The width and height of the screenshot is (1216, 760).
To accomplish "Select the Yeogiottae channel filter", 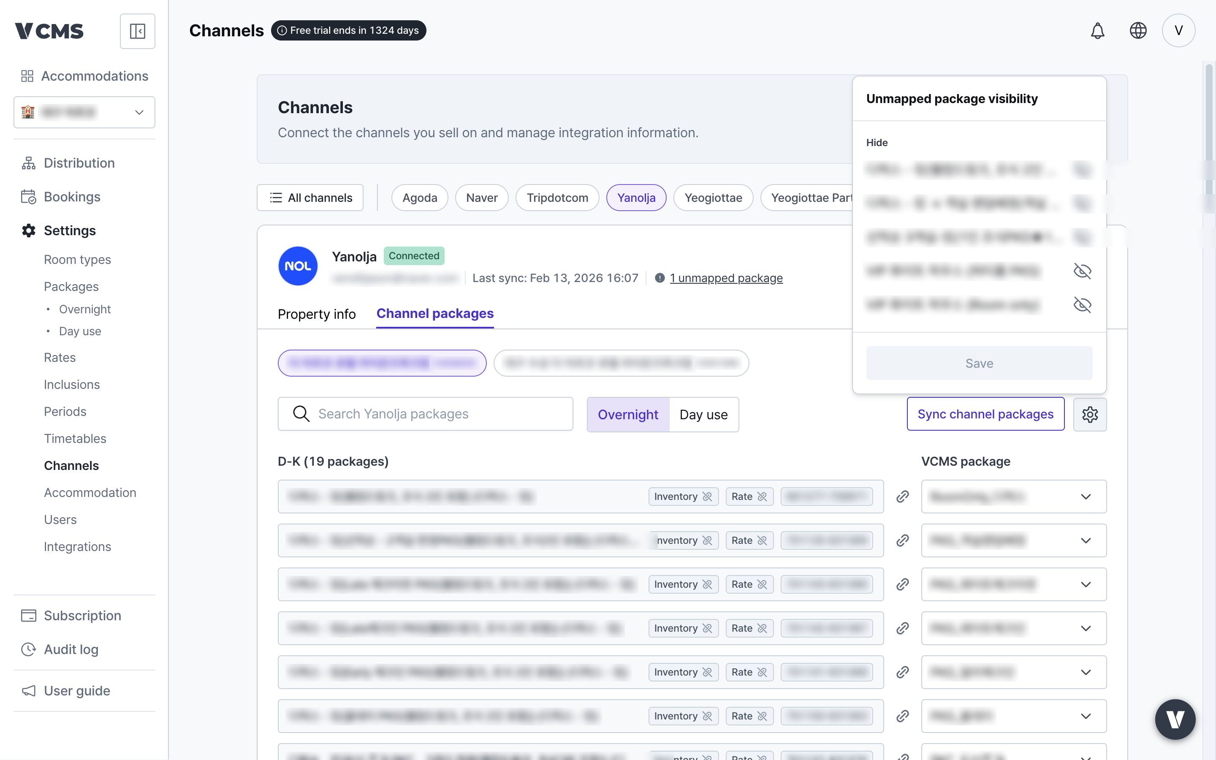I will [713, 198].
